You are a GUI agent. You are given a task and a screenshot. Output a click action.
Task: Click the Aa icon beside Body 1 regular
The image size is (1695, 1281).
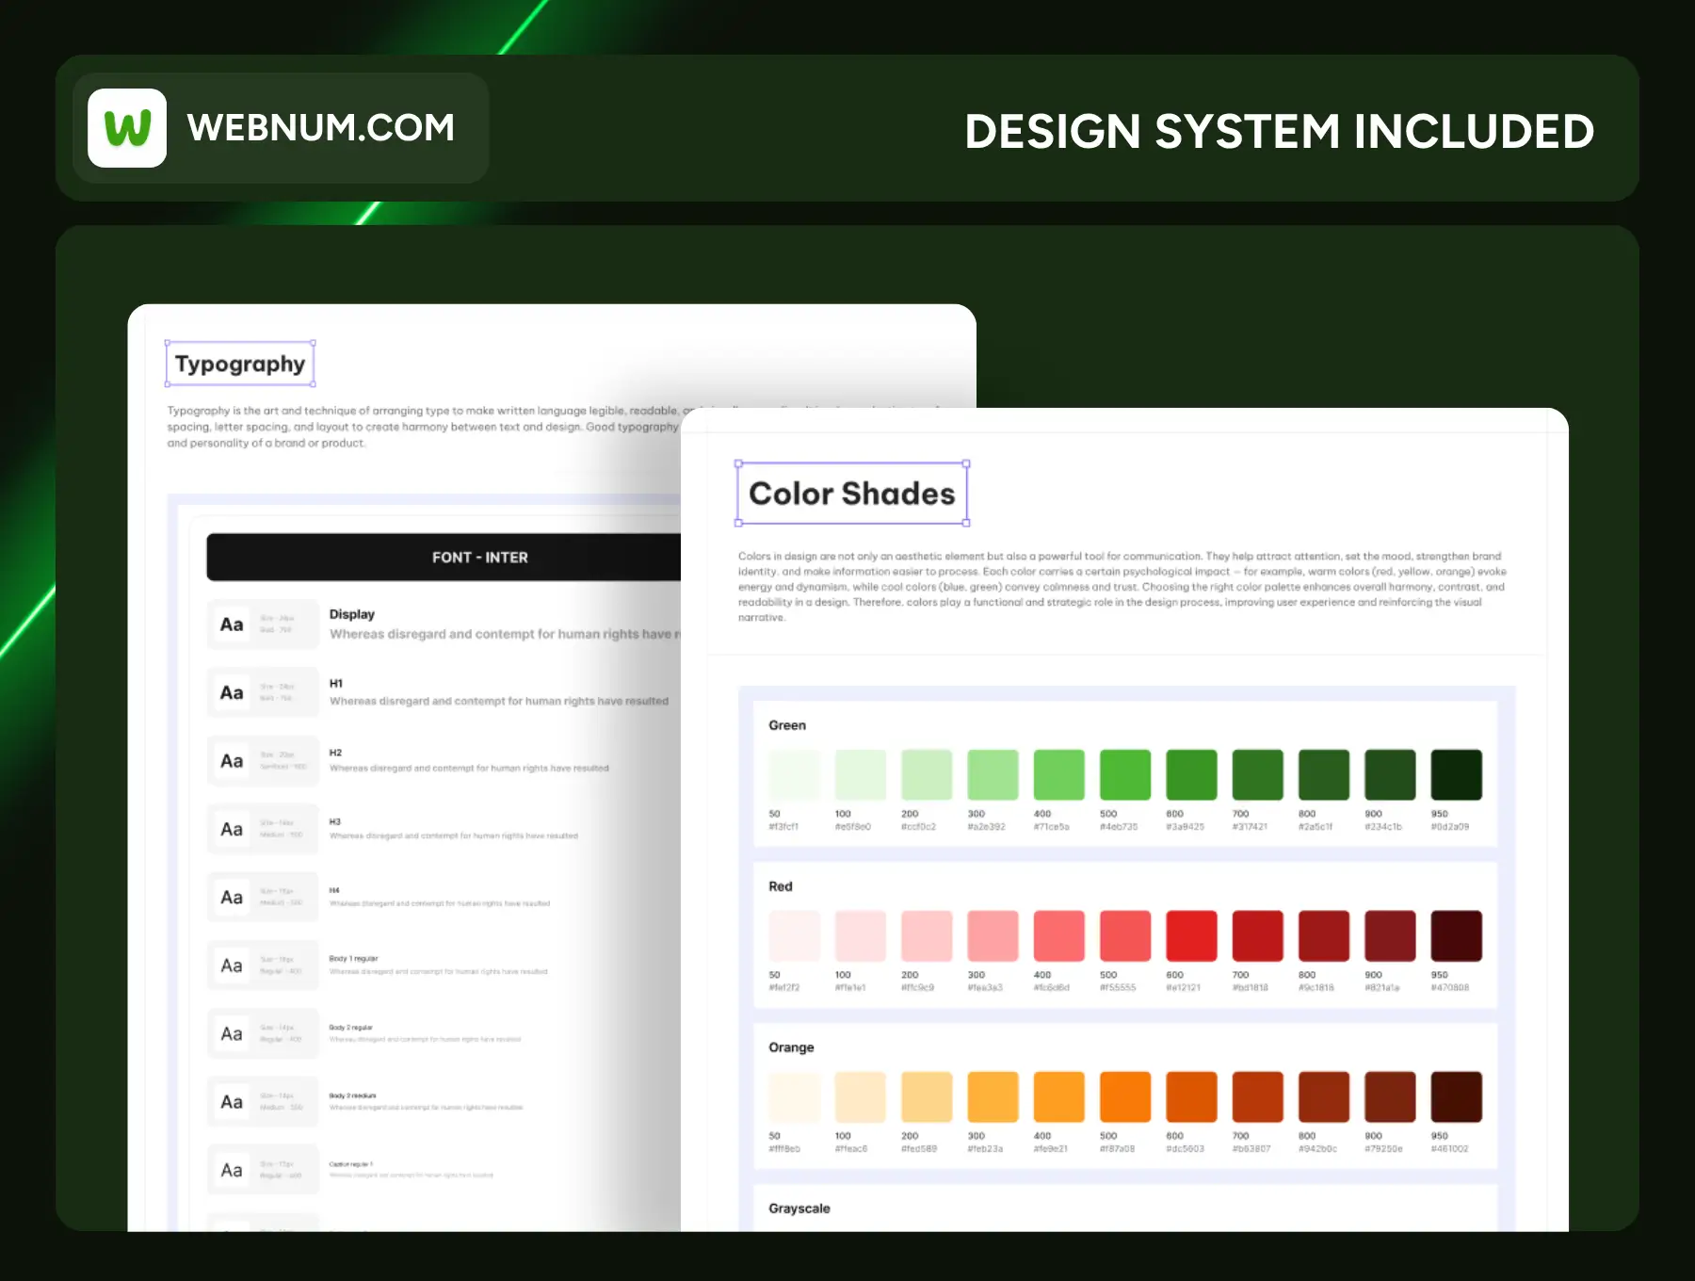(x=232, y=966)
